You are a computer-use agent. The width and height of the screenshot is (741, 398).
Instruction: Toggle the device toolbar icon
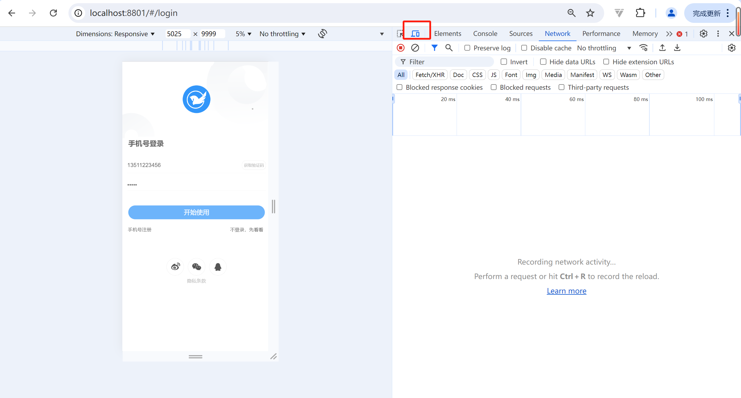tap(415, 34)
